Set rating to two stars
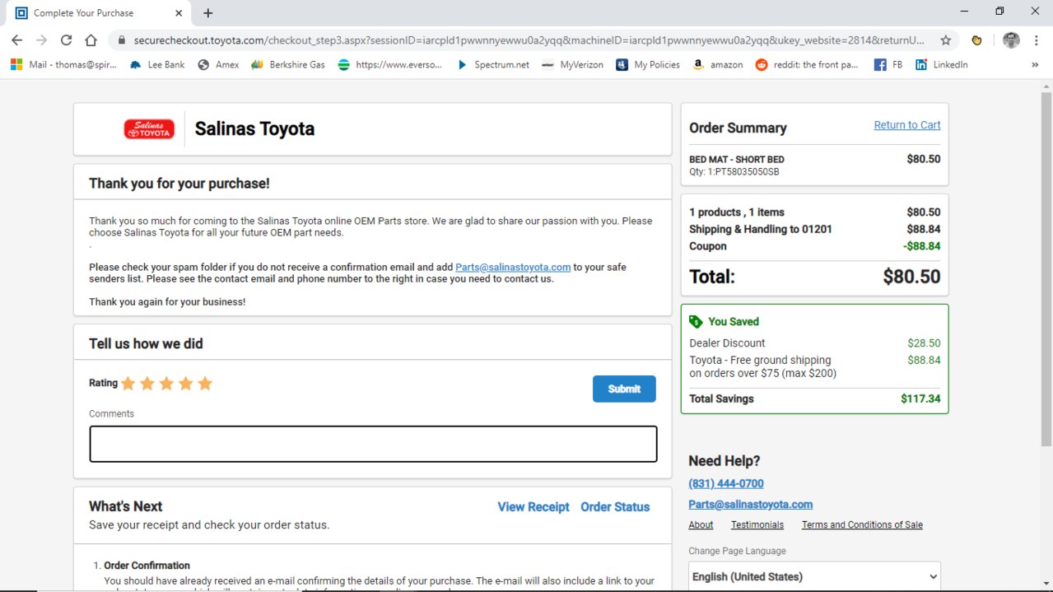The image size is (1053, 592). pos(147,383)
